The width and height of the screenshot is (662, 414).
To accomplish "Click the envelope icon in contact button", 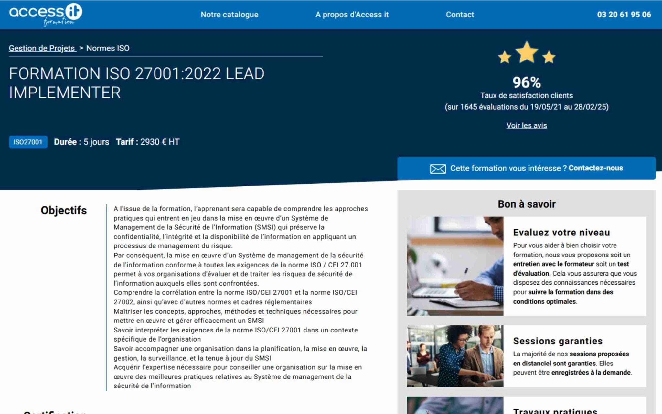I will click(438, 169).
